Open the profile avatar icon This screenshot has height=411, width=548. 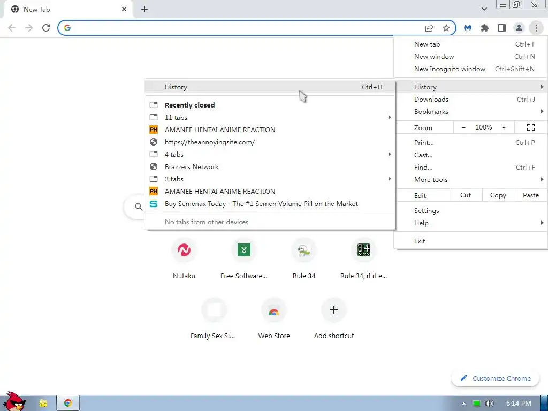519,28
